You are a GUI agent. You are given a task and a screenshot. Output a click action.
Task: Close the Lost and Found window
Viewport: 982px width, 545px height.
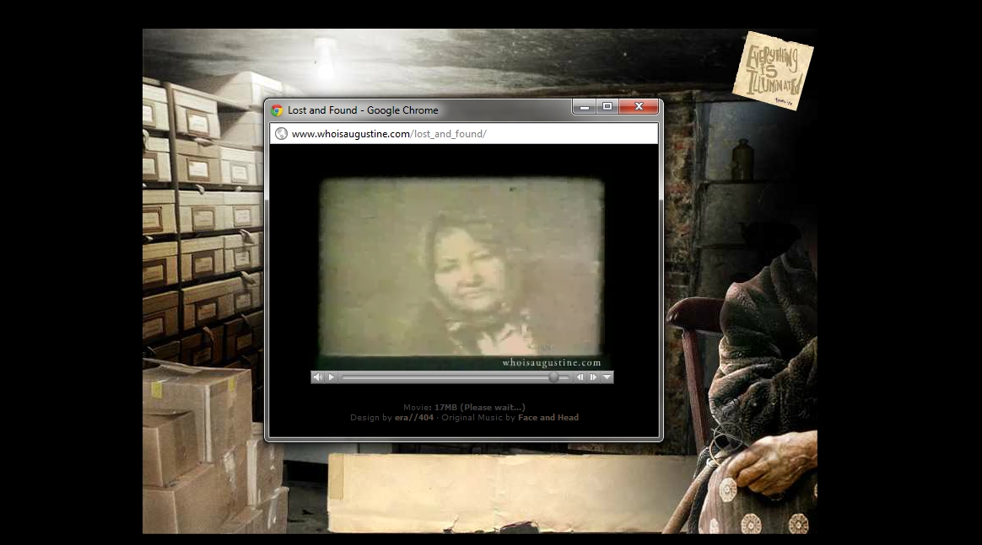pos(639,107)
